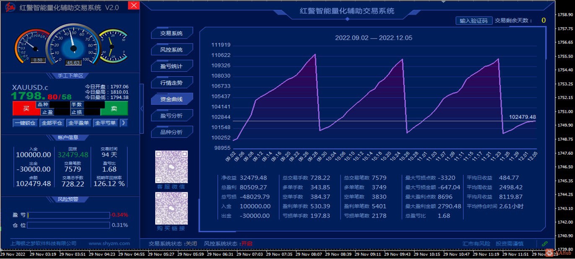Click 总亏损 -48029.79 in statistics
575x259 pixels.
245,197
